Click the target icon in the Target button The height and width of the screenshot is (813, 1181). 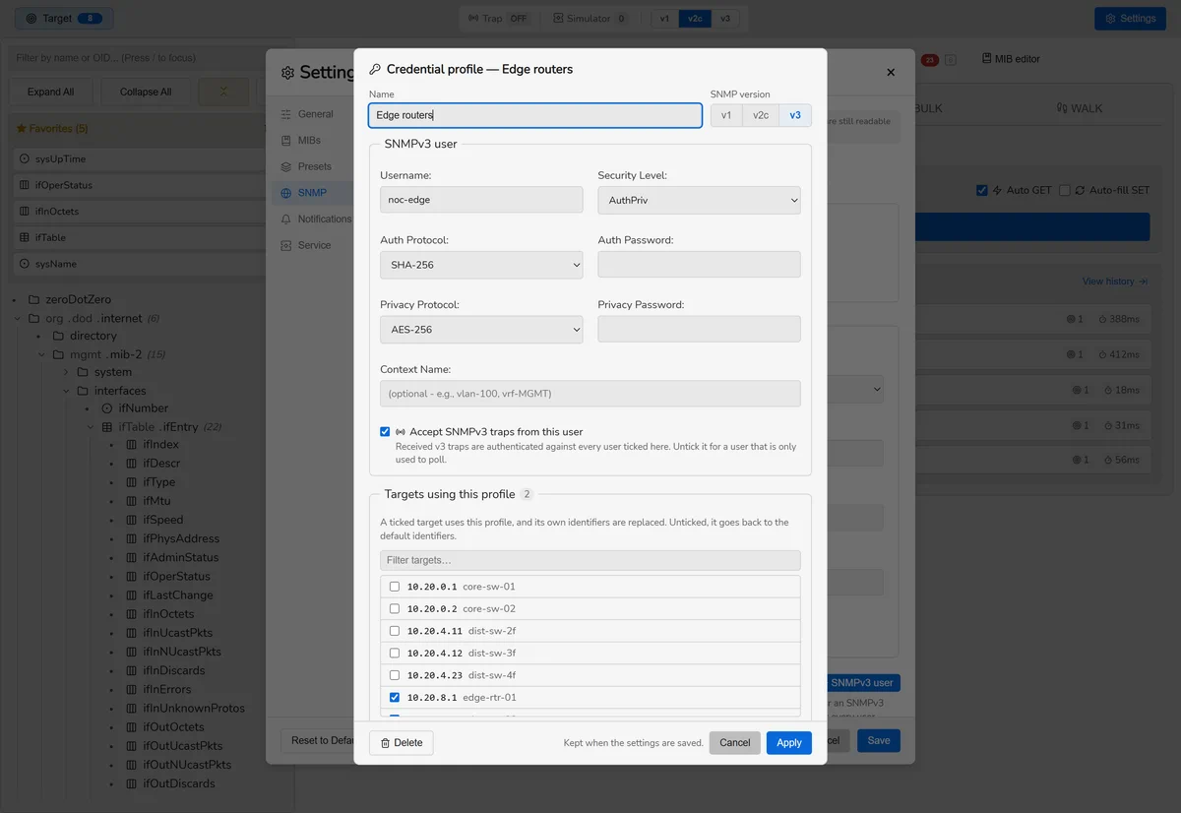(x=31, y=19)
